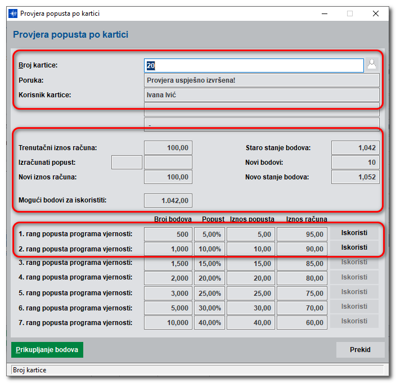Click Iskoristi for 3. rang popusta
This screenshot has height=383, width=396.
click(354, 262)
